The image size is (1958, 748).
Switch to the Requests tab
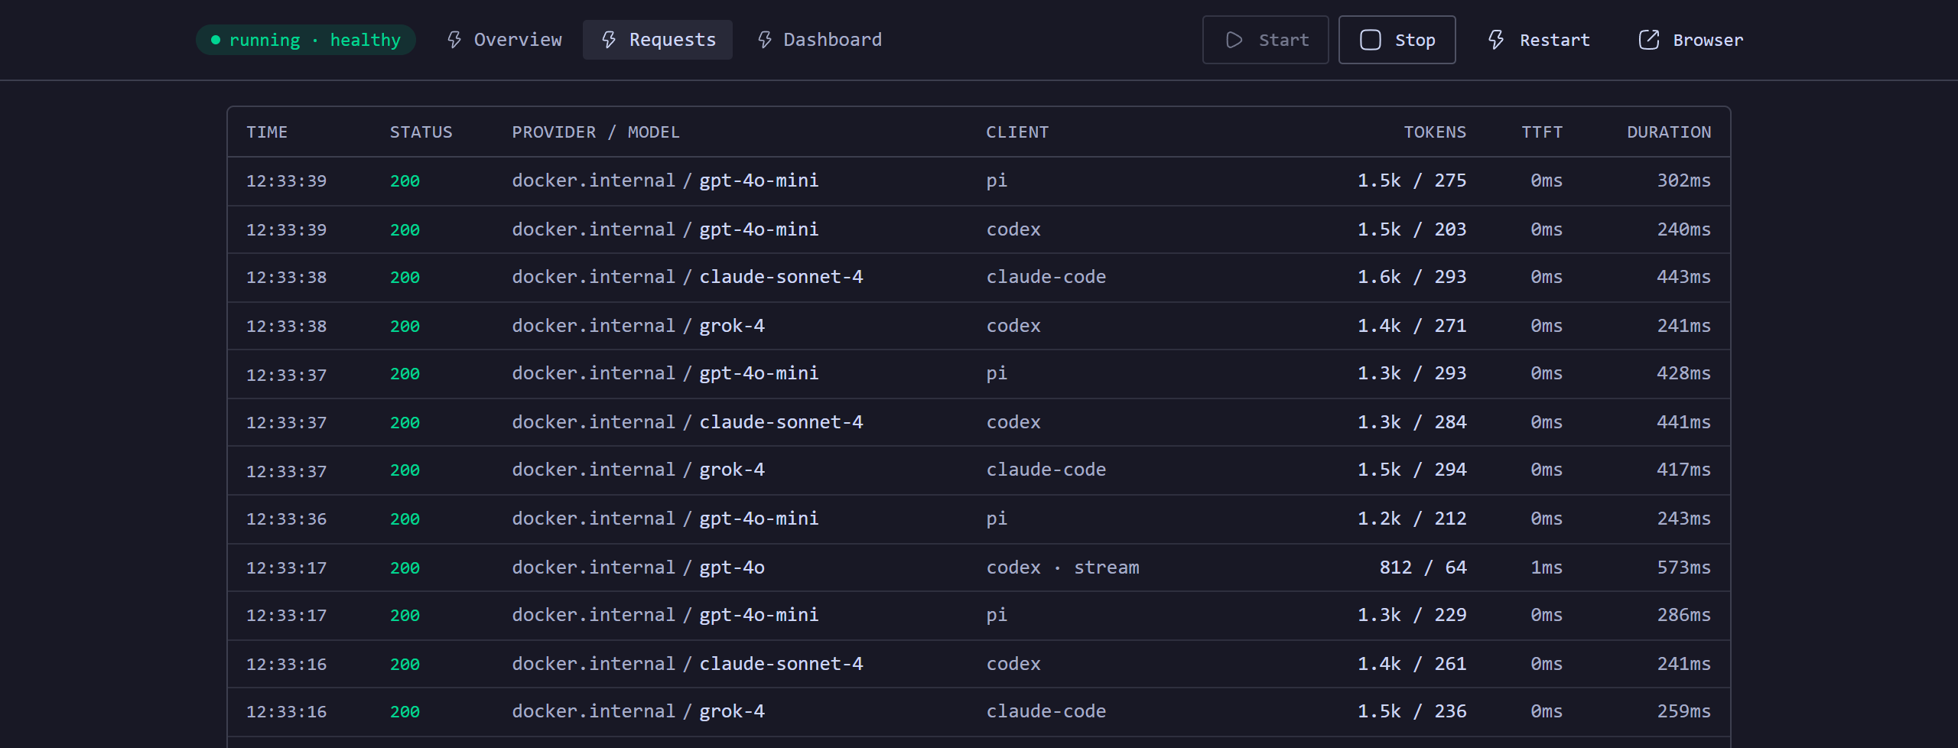658,40
